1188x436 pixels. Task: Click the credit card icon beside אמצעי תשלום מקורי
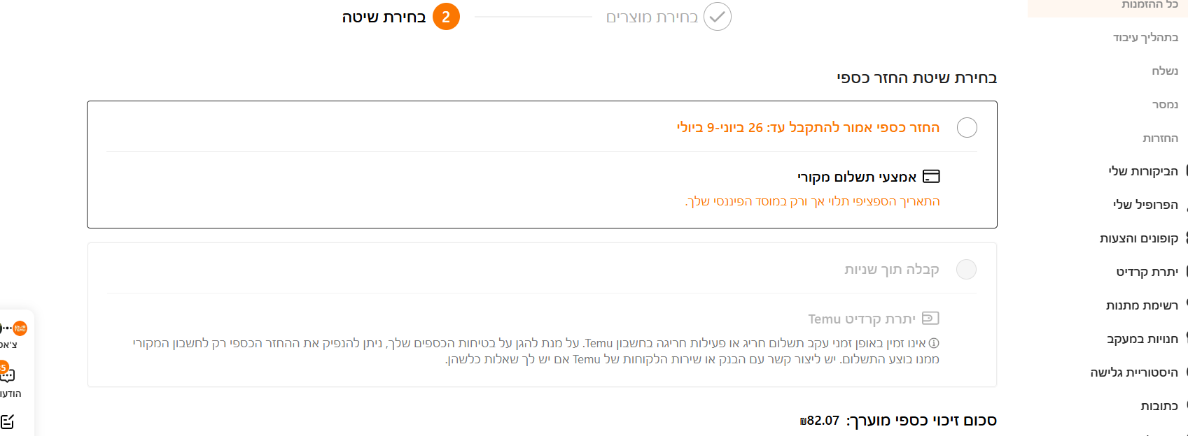click(x=931, y=176)
